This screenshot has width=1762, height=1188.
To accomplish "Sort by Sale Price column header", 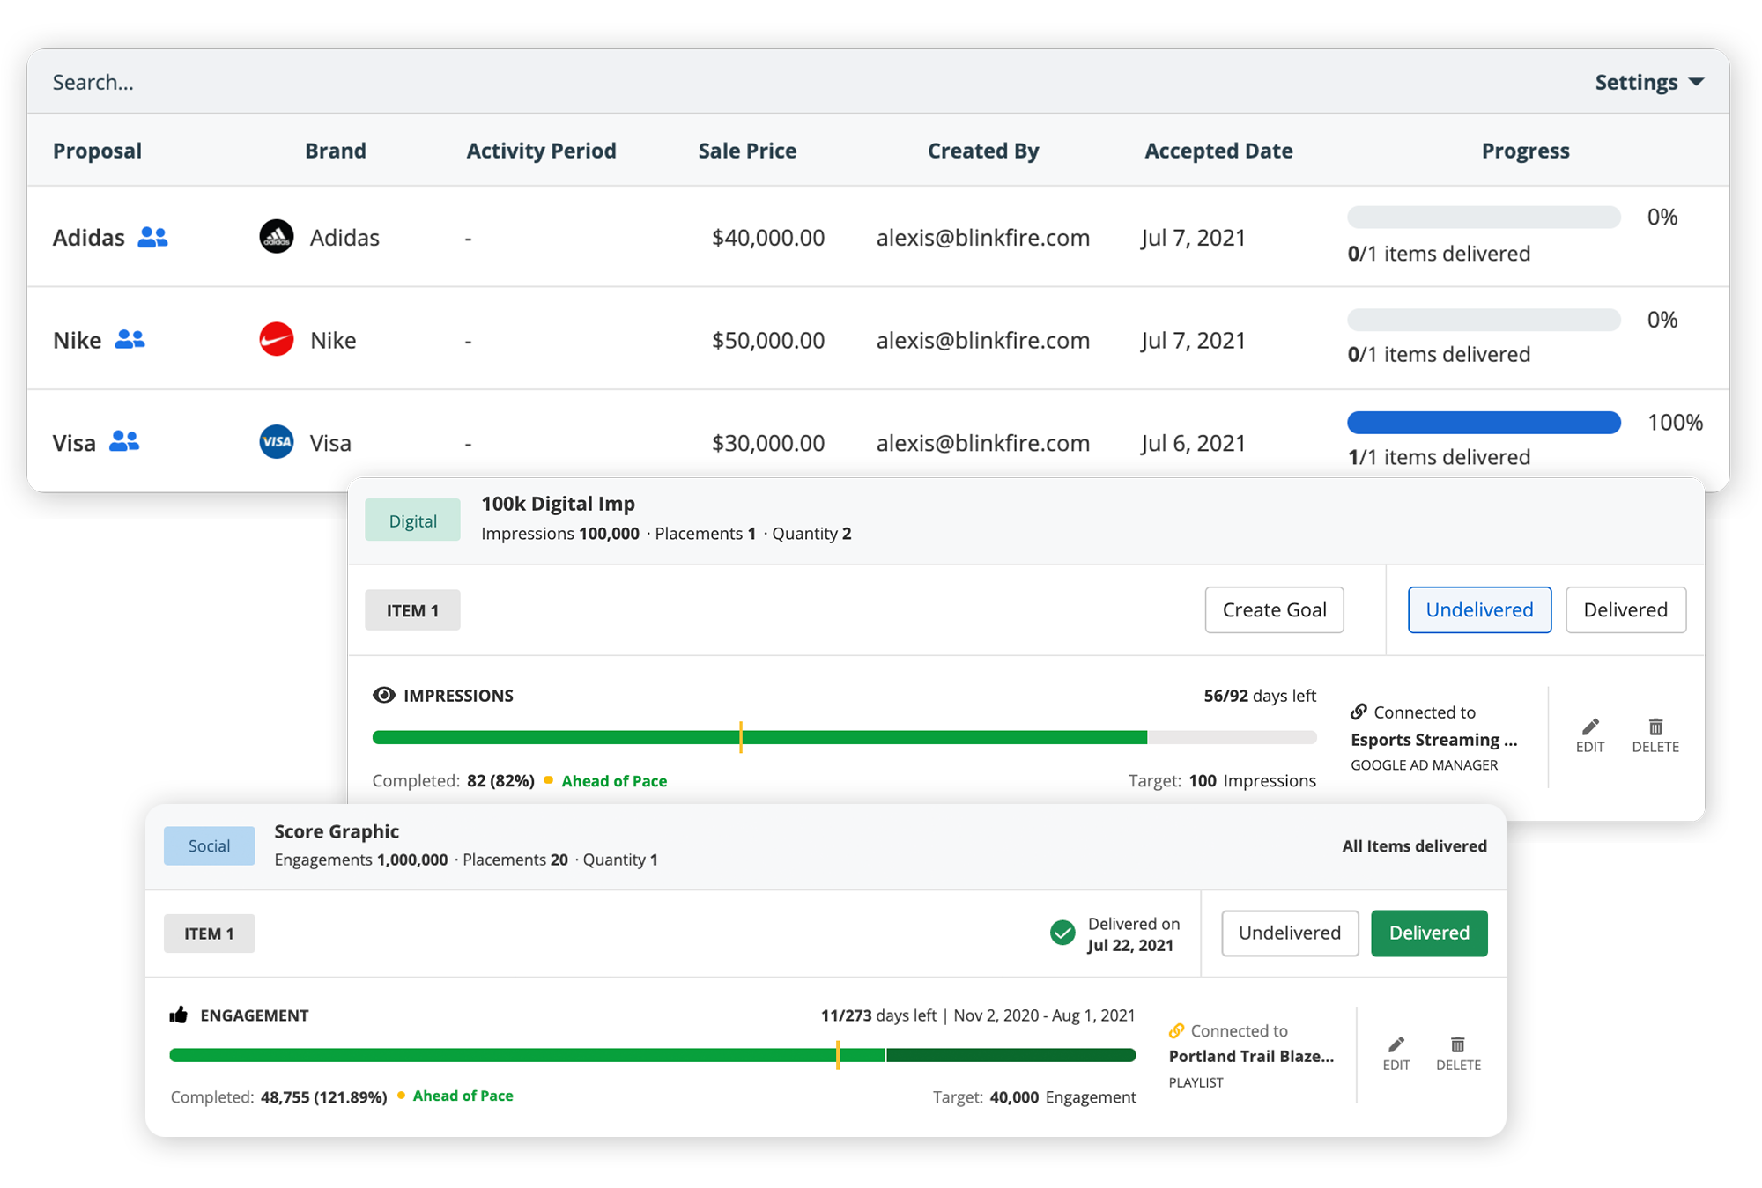I will [747, 151].
